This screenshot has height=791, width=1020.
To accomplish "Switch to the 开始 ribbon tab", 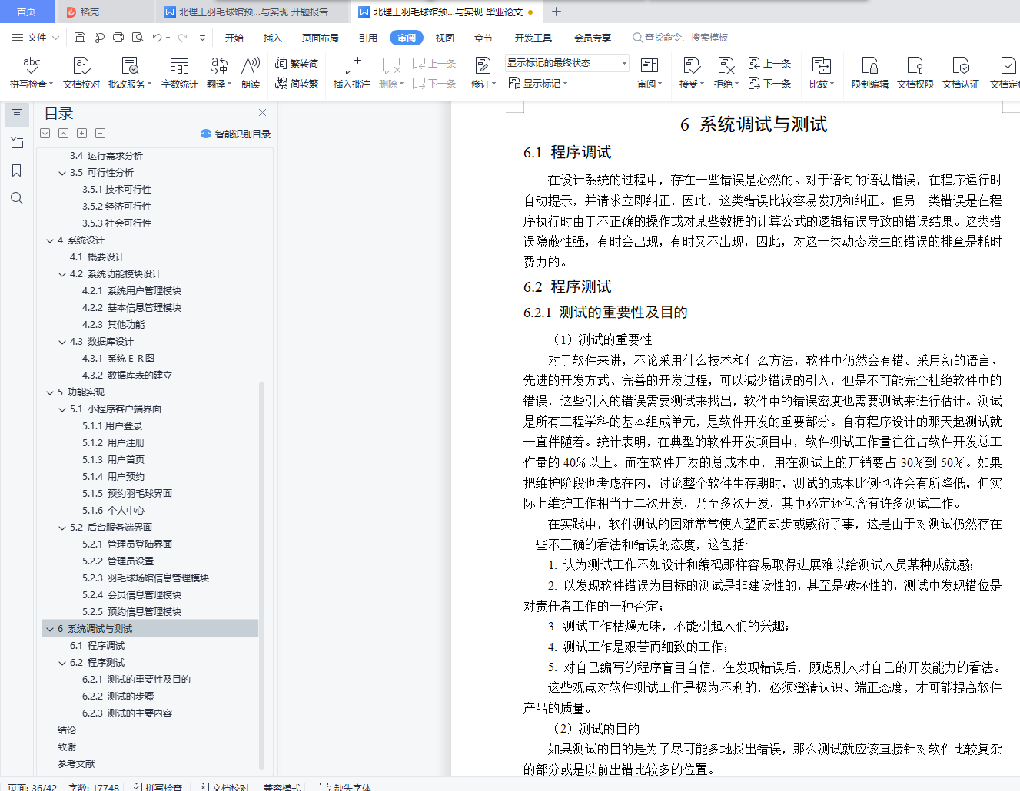I will (x=234, y=38).
